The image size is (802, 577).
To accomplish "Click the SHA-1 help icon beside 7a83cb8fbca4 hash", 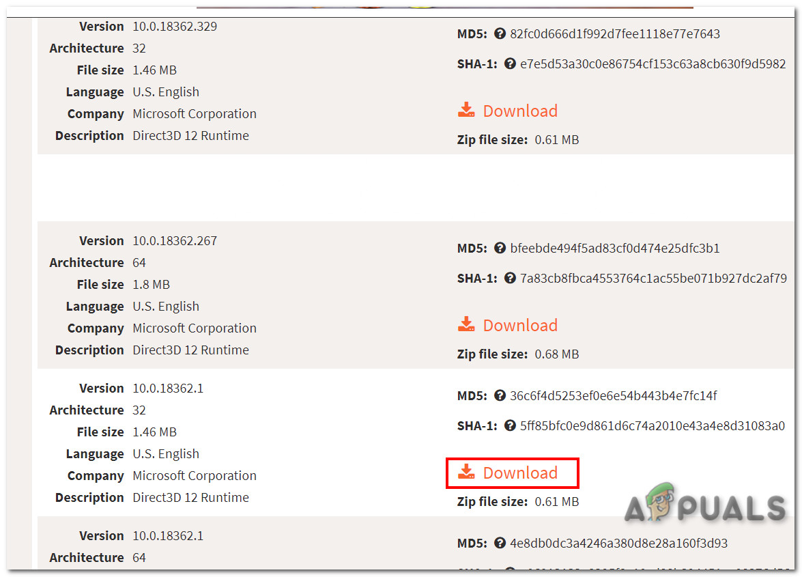I will tap(510, 279).
